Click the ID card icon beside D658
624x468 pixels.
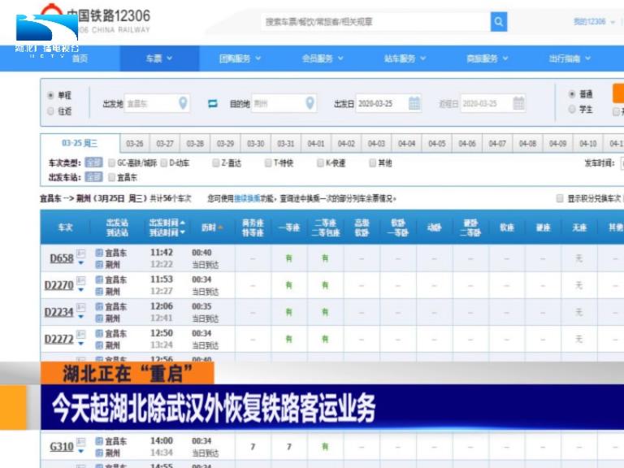click(80, 253)
